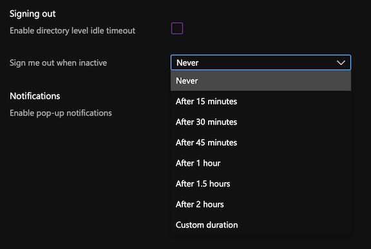Image resolution: width=371 pixels, height=249 pixels.
Task: Click the Notifications heading
Action: (35, 96)
